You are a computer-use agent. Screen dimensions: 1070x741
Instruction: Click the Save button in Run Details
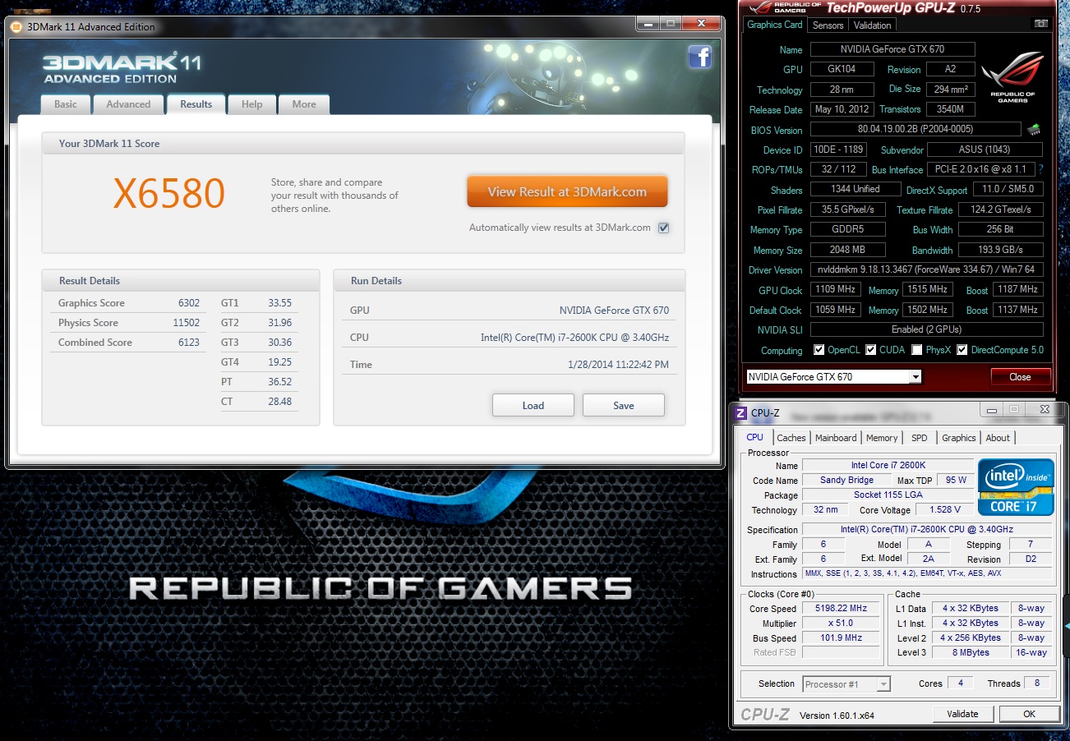(x=624, y=405)
